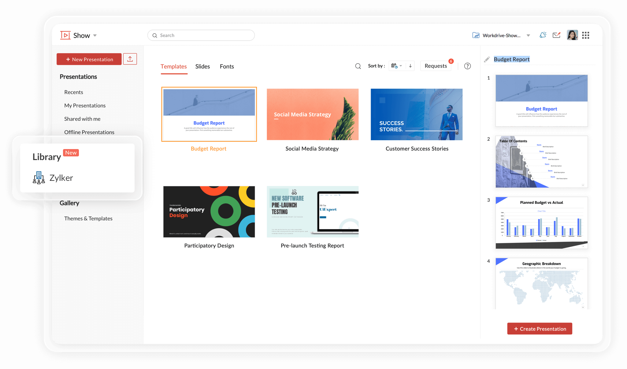Open the Sort by criteria dropdown
627x369 pixels.
[x=397, y=66]
